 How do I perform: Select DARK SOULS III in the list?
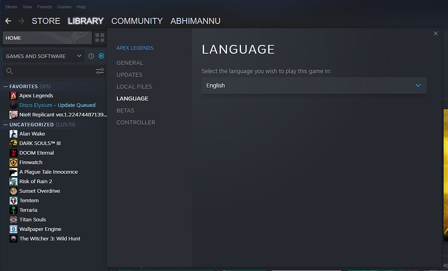tap(40, 143)
